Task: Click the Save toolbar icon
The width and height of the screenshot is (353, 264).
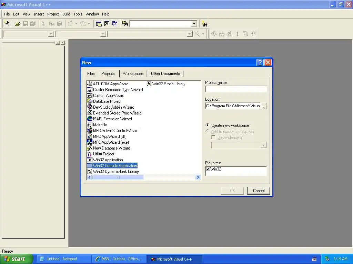Action: [26, 24]
